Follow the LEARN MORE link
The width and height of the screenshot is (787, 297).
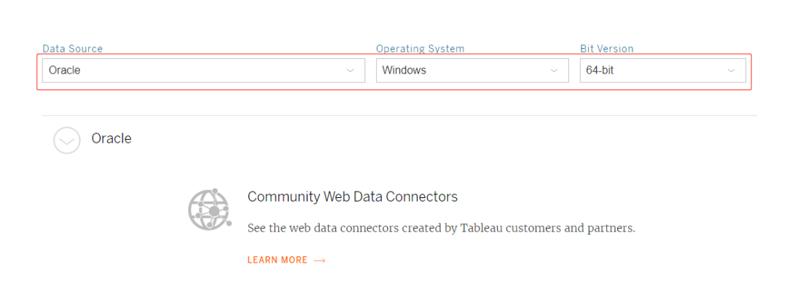(286, 260)
